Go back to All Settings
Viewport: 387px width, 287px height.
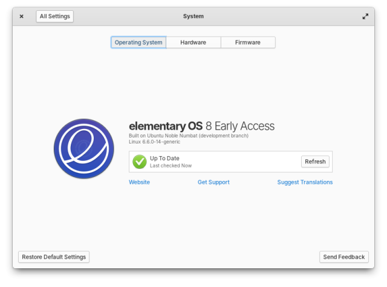[x=55, y=16]
